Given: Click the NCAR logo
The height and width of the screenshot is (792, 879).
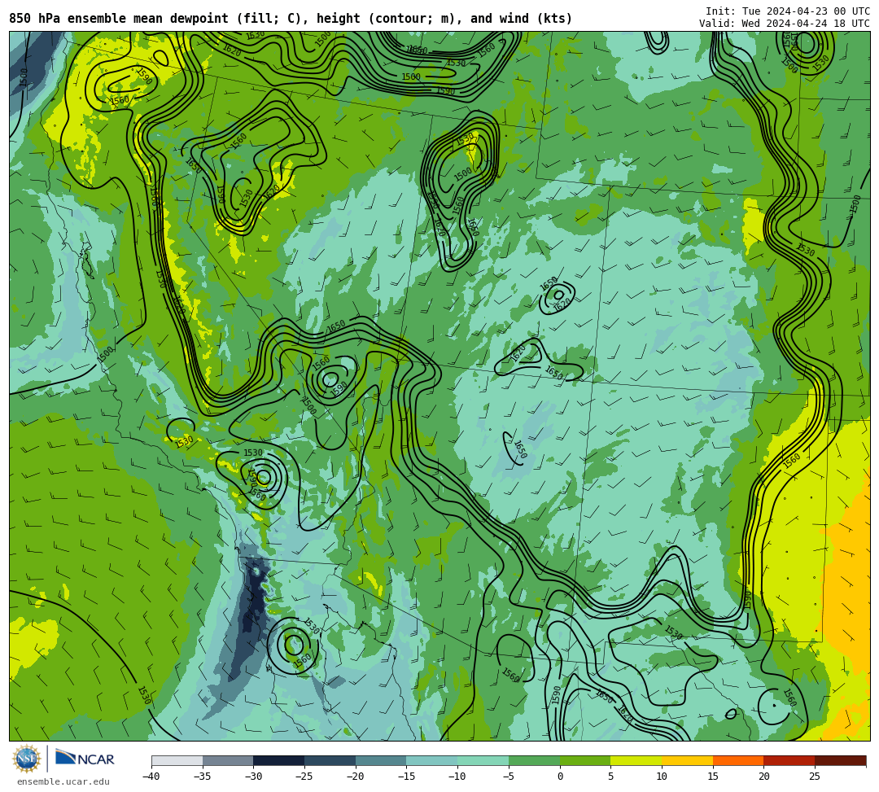Looking at the screenshot, I should (x=85, y=759).
